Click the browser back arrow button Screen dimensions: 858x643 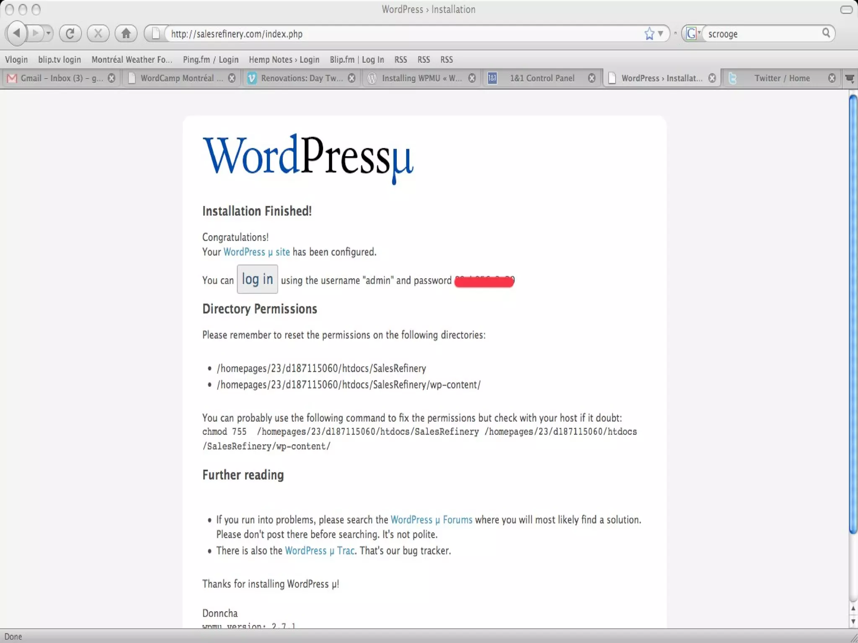17,33
